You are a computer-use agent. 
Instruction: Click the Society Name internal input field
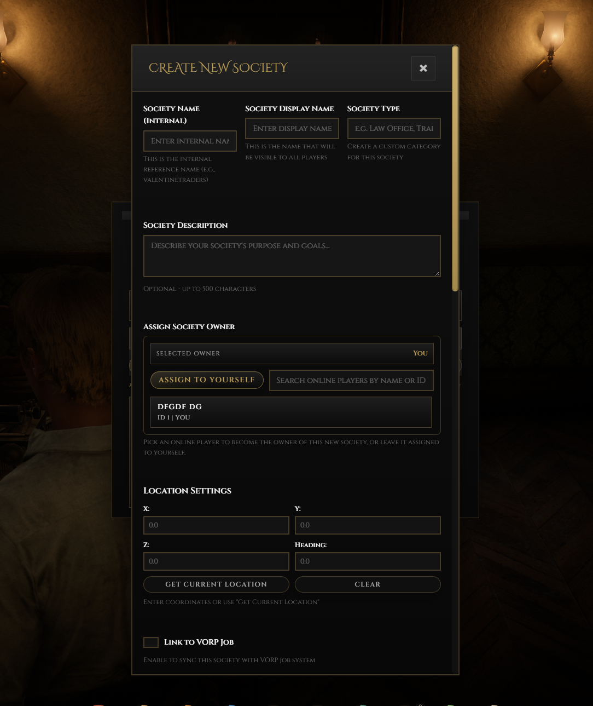pos(190,141)
